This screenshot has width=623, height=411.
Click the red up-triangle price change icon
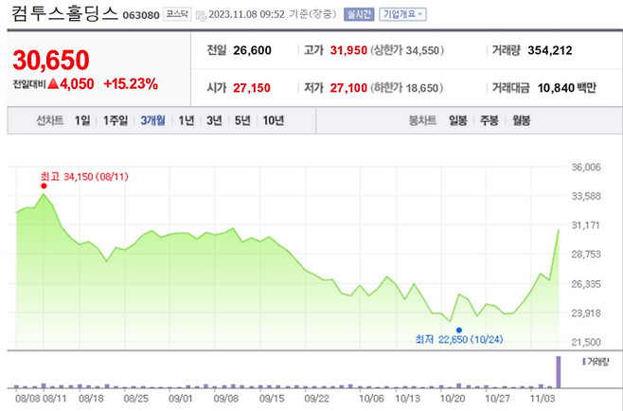click(53, 84)
